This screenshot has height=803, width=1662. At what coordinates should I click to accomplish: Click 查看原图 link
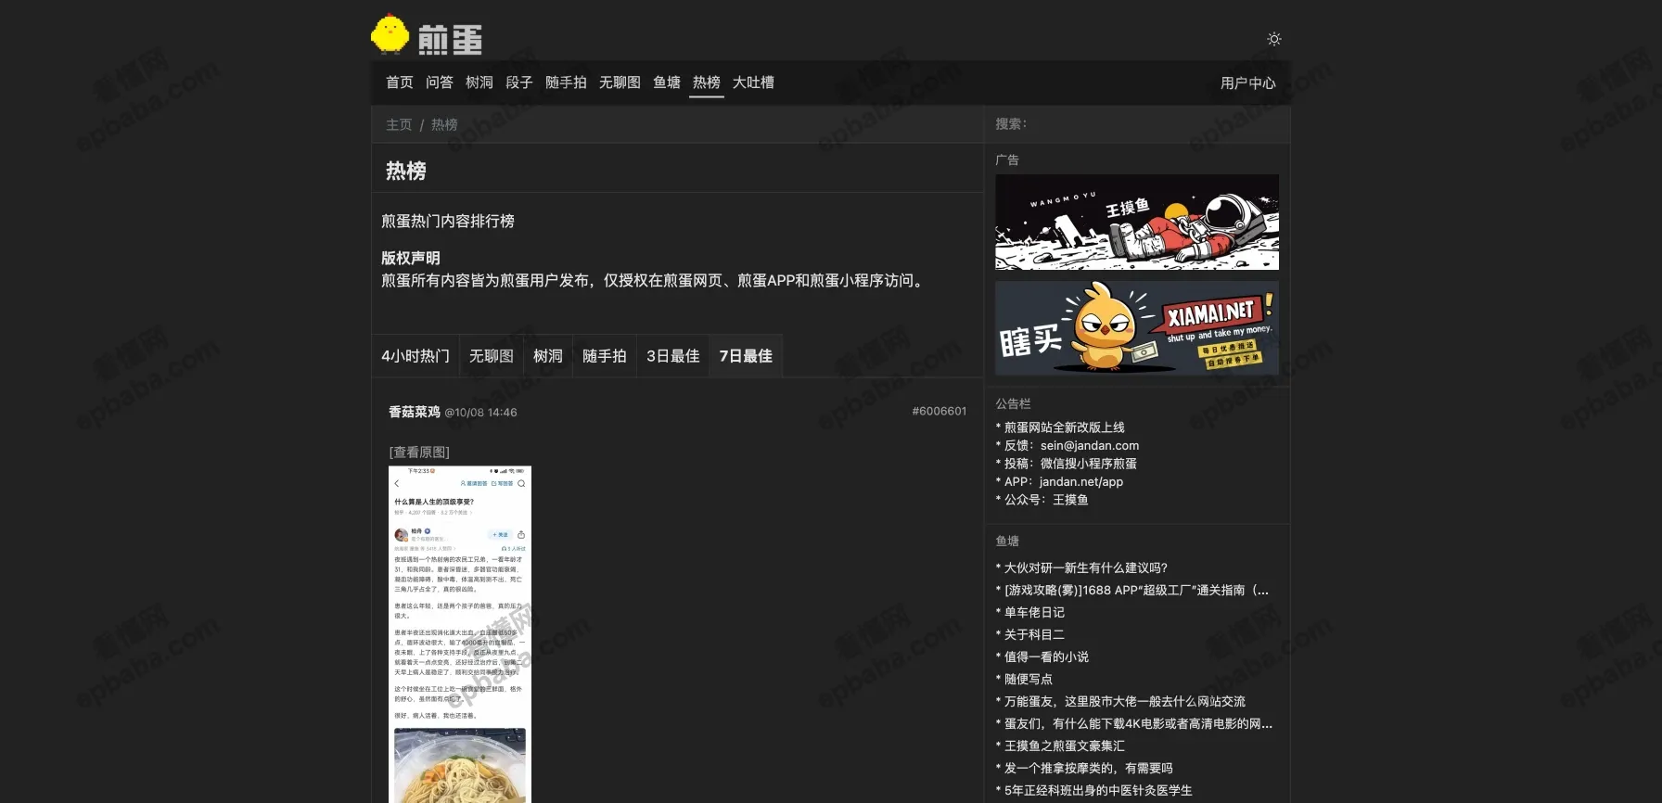pyautogui.click(x=419, y=452)
